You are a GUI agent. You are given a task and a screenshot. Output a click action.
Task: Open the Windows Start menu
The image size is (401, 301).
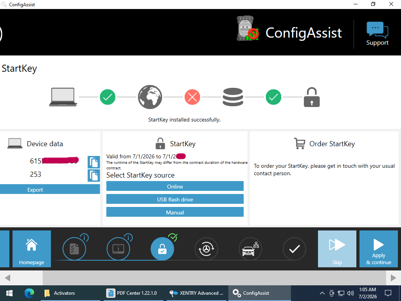tap(9, 293)
